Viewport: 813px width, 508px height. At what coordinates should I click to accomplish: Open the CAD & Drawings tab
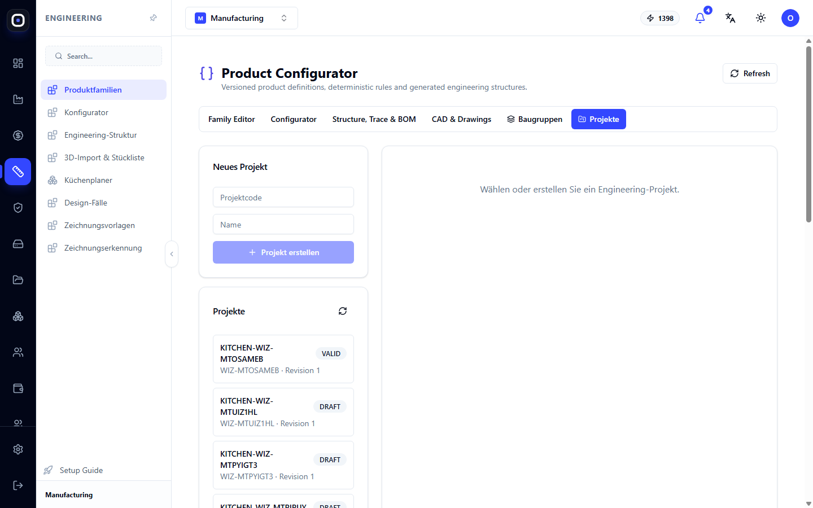(x=461, y=119)
